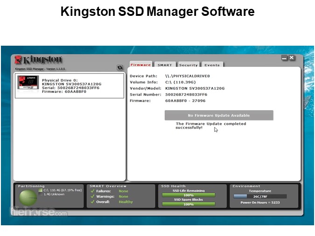Click the Overall green checkmark icon

tap(92, 201)
